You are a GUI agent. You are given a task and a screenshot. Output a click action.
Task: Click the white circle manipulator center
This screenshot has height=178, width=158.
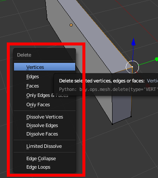(132, 67)
